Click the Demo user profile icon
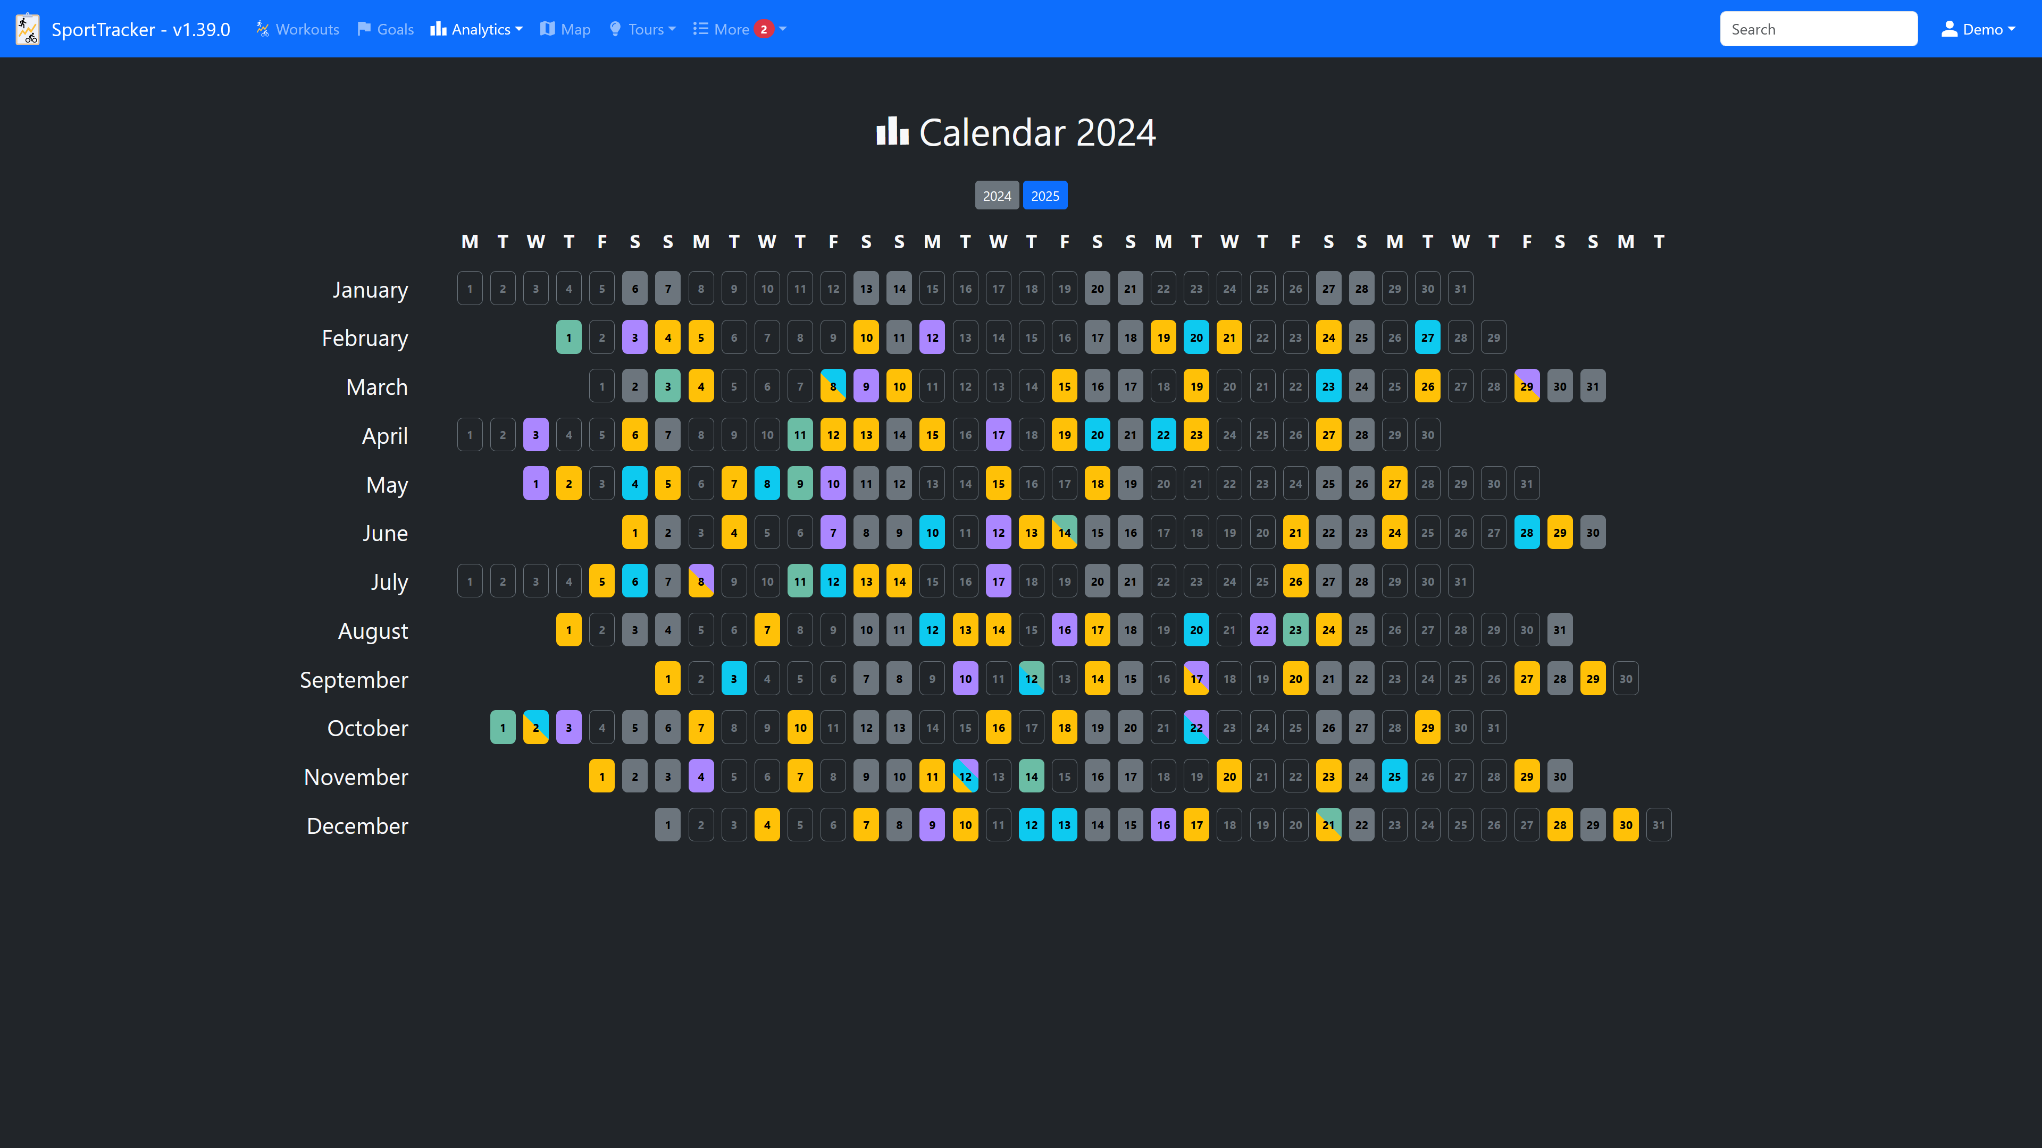This screenshot has height=1148, width=2042. click(x=1949, y=29)
